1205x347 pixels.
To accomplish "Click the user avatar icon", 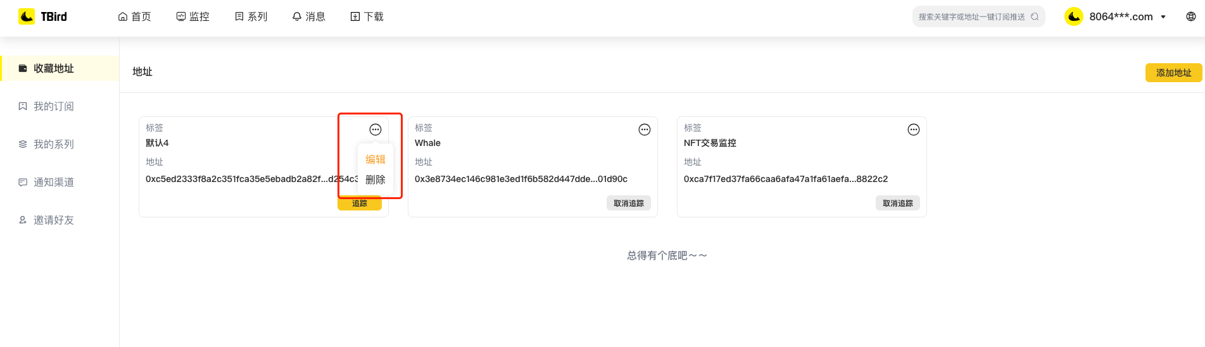I will [1073, 16].
